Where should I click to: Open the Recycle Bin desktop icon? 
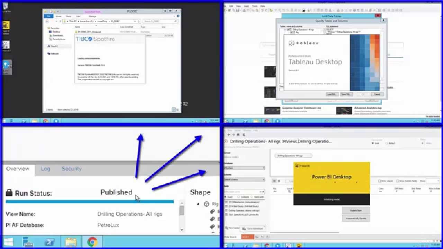(x=6, y=7)
